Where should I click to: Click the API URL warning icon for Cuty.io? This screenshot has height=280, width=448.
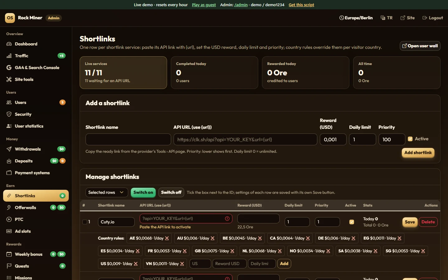(x=227, y=219)
